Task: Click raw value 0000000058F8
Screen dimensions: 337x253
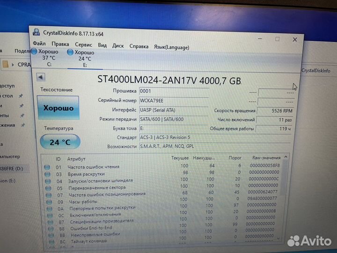Action: 265,165
